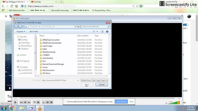Image resolution: width=198 pixels, height=111 pixels.
Task: Toggle VLC random shuffle
Action: (51, 102)
